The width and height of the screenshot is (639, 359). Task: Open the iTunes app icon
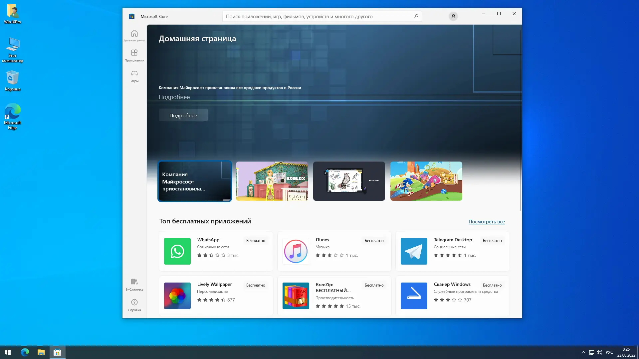pyautogui.click(x=296, y=251)
